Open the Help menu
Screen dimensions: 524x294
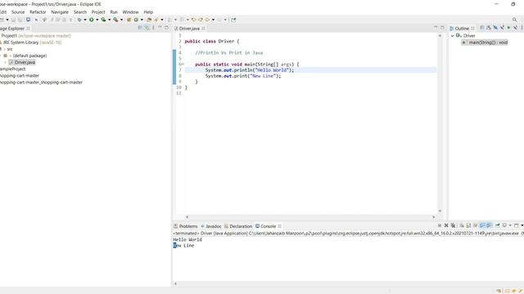pos(148,12)
